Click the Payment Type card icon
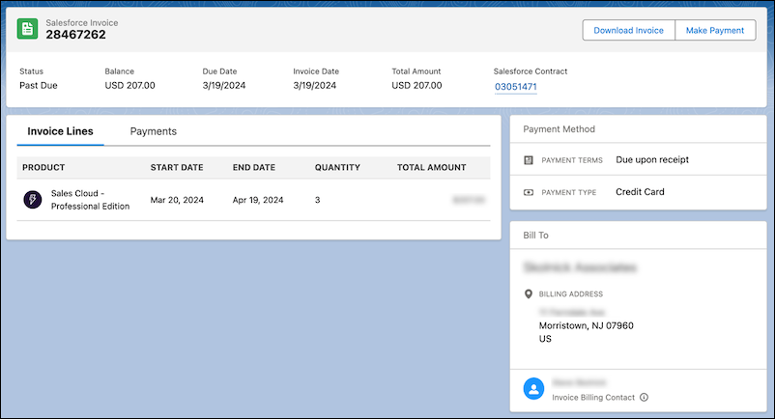The height and width of the screenshot is (419, 775). (x=529, y=192)
